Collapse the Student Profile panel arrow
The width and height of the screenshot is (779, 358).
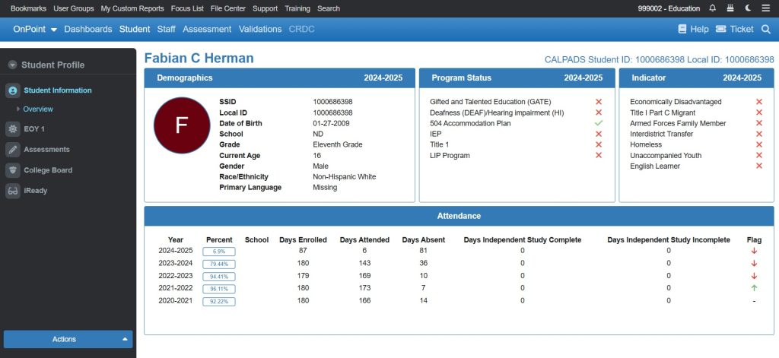pos(12,65)
